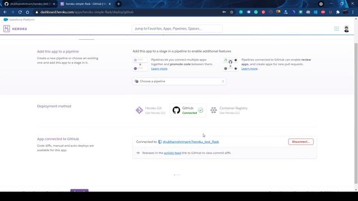The image size is (358, 201).
Task: Open the activity feed link
Action: [172, 153]
